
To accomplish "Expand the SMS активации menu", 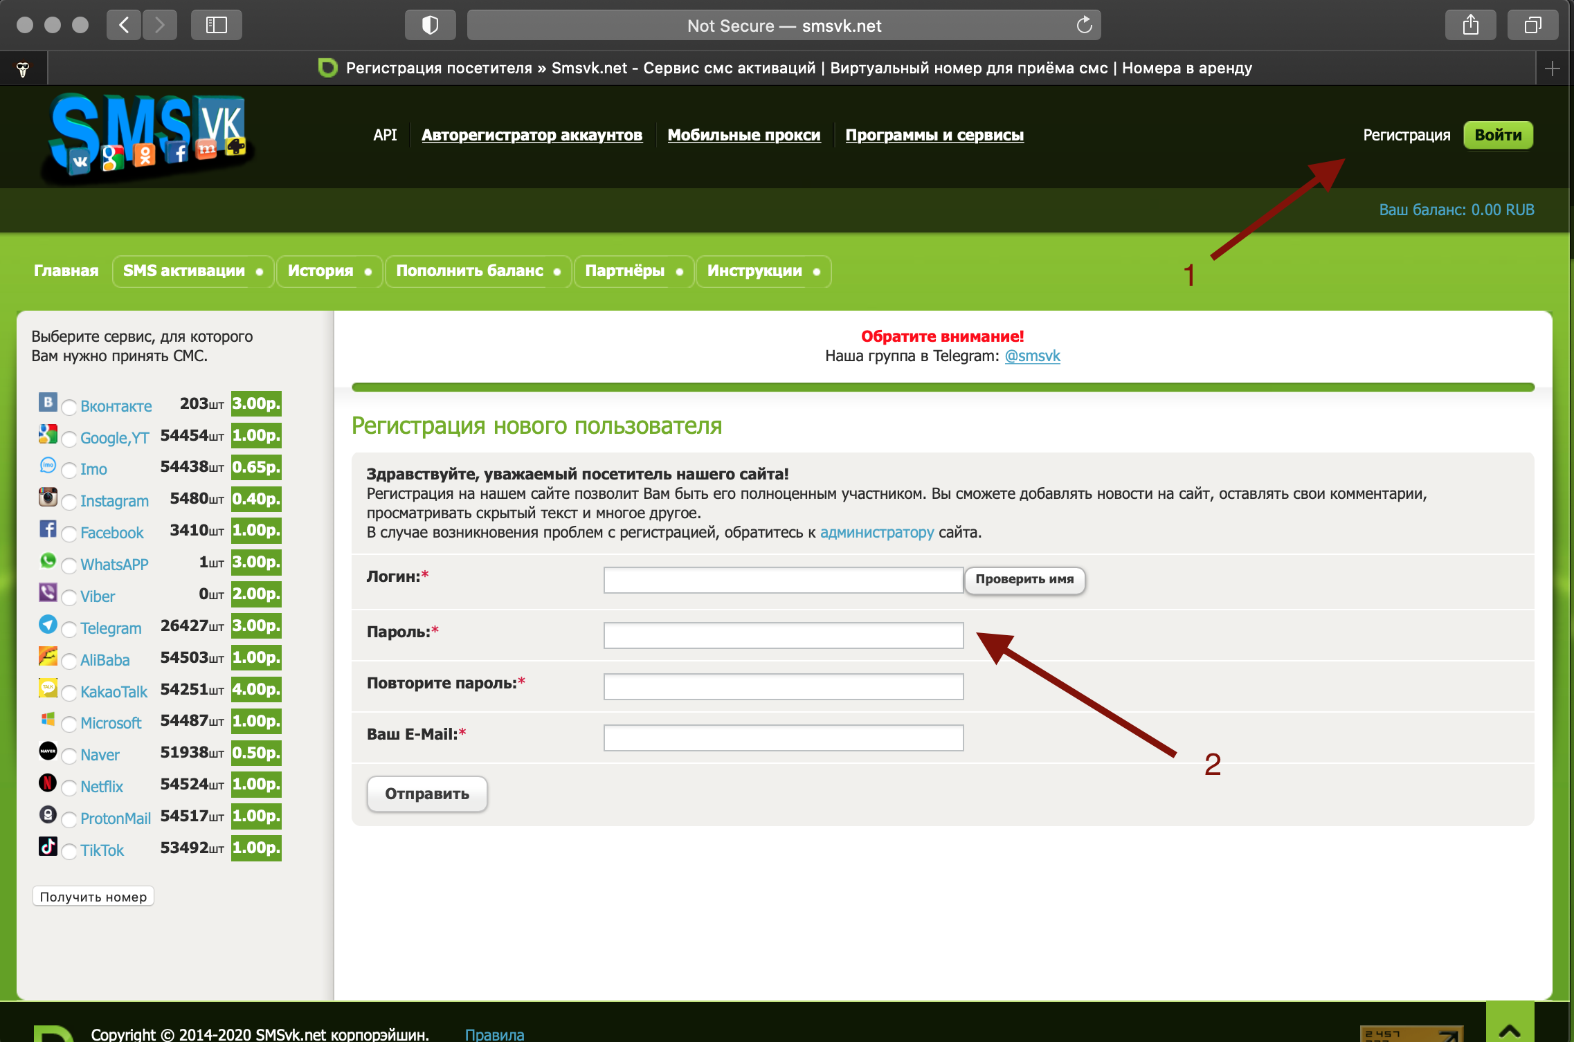I will click(x=192, y=271).
